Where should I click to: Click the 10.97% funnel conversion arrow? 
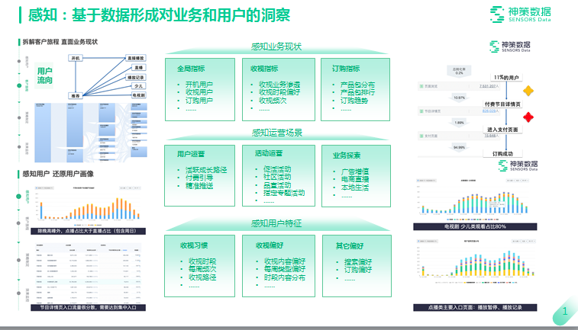tap(460, 98)
